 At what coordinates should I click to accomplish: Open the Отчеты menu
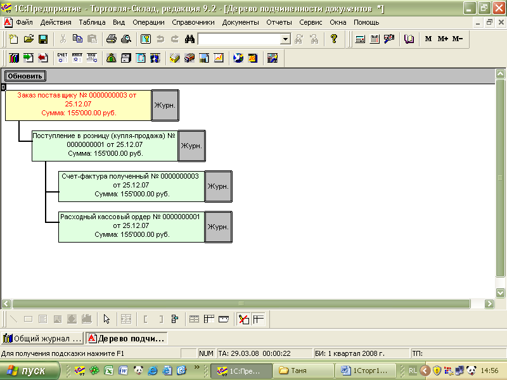pos(279,22)
